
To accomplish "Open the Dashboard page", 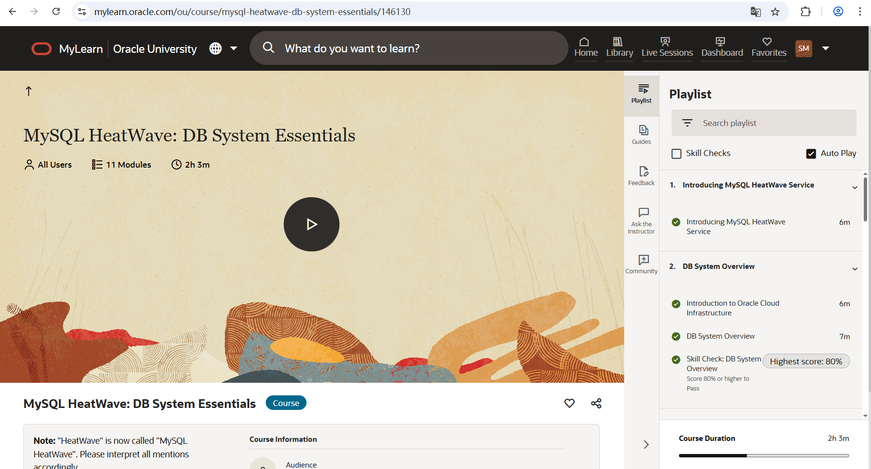I will click(722, 47).
